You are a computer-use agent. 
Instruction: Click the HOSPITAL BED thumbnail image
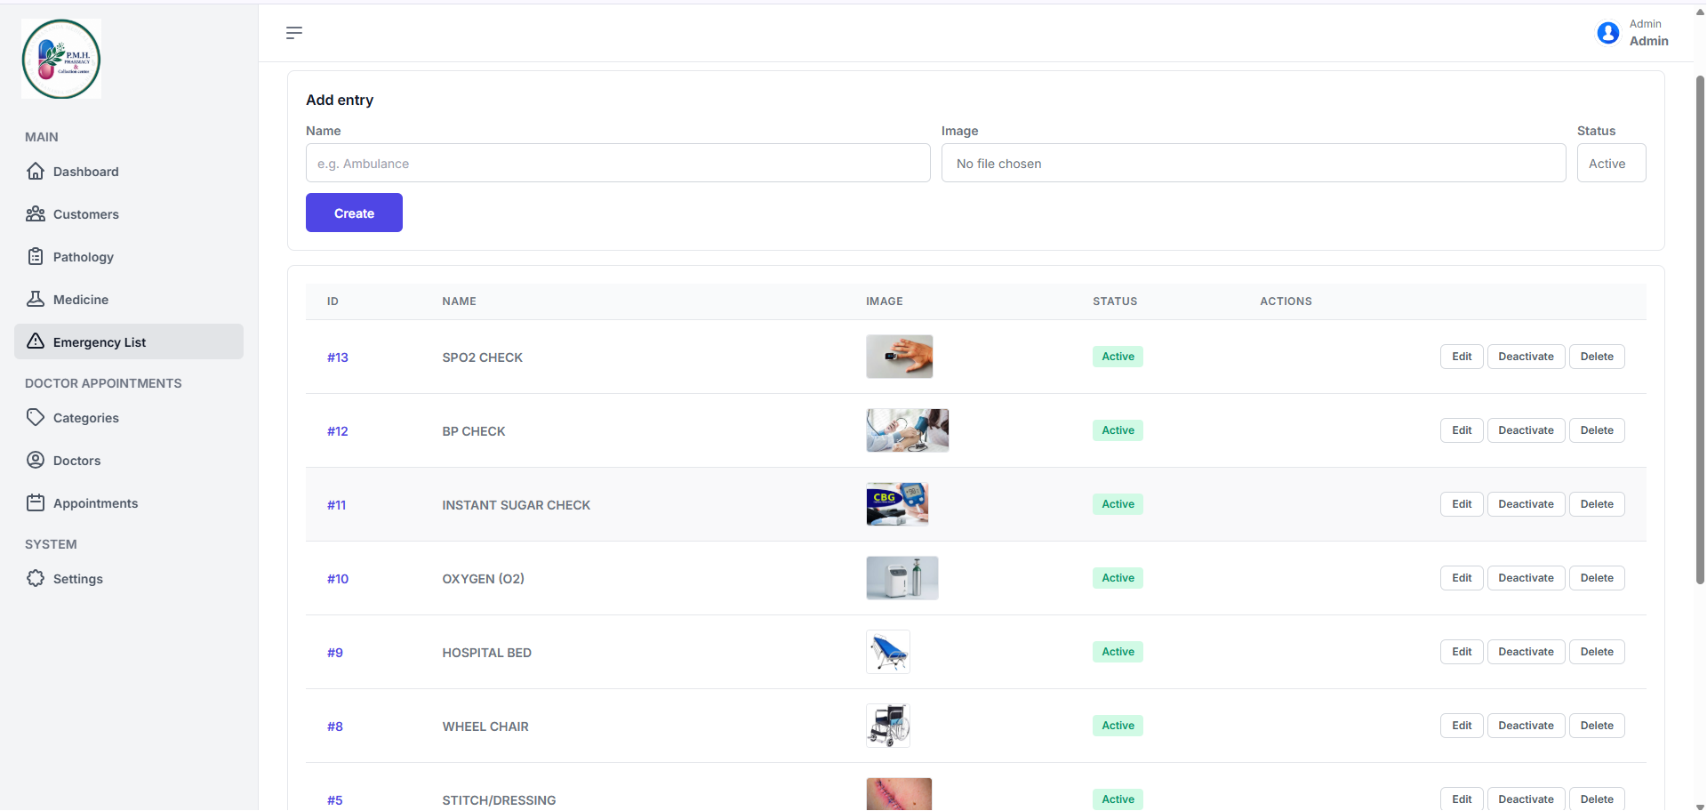(888, 652)
